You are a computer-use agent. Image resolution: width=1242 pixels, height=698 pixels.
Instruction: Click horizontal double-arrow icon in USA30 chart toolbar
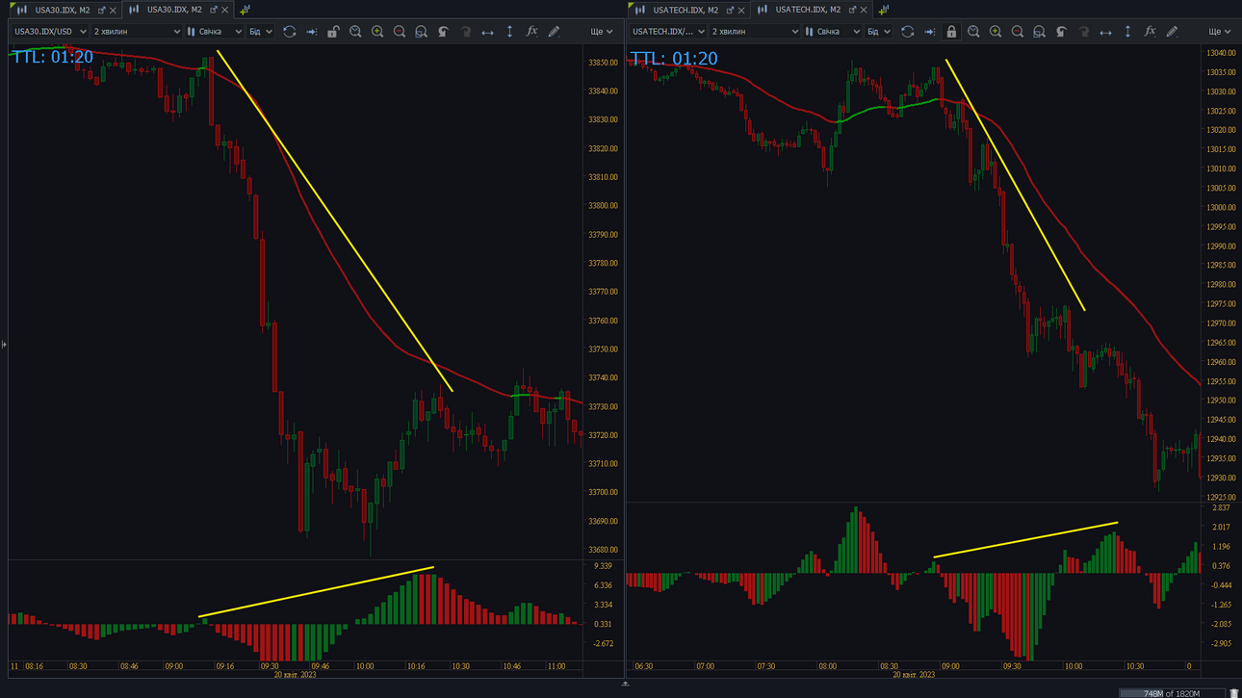(x=487, y=32)
